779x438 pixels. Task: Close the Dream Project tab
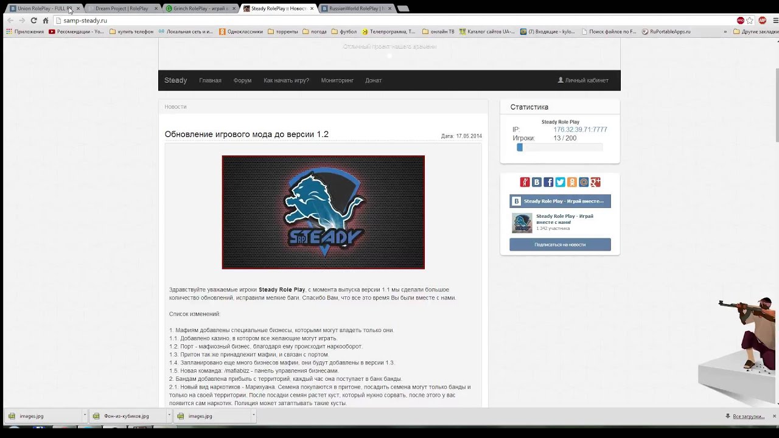pos(156,9)
